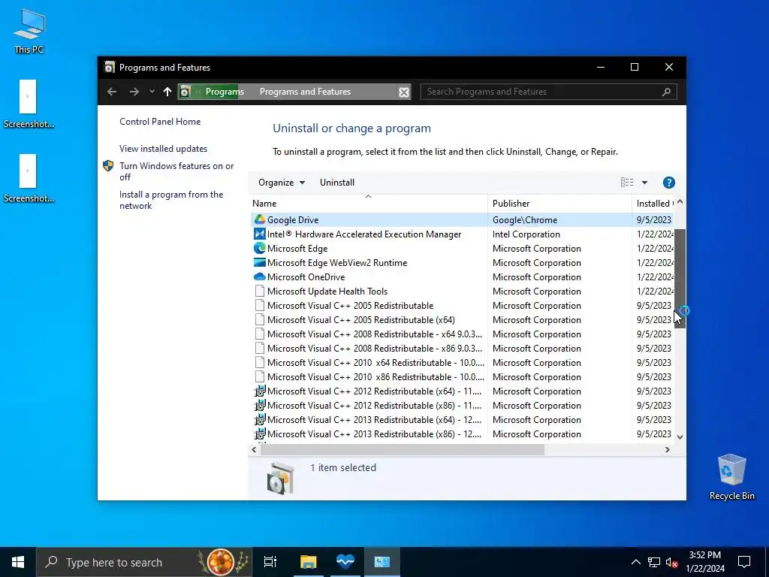Image resolution: width=769 pixels, height=577 pixels.
Task: Open the Recycle Bin desktop icon
Action: coord(731,477)
